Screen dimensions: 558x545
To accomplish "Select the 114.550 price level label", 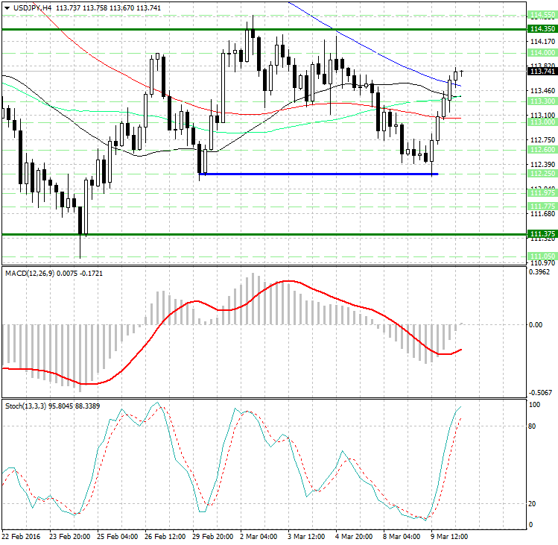I will pos(542,15).
